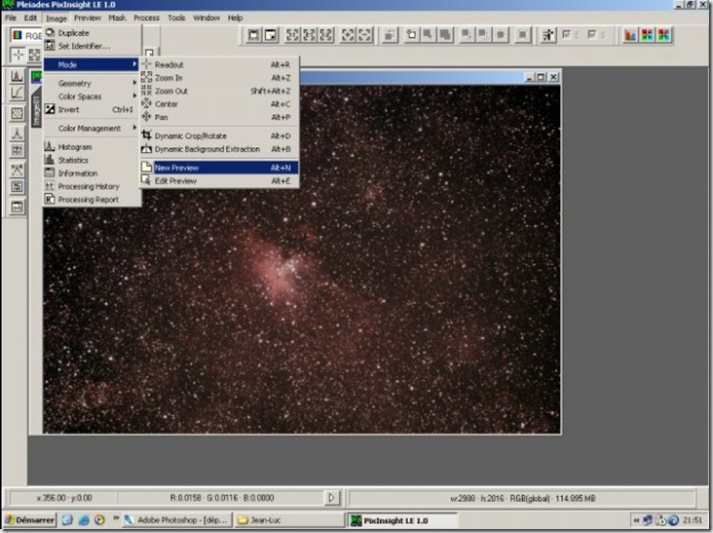This screenshot has width=713, height=533.
Task: Open the RGB channel dropdown
Action: (x=26, y=35)
